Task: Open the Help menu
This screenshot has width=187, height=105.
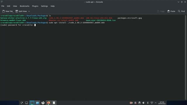Action: pyautogui.click(x=53, y=6)
